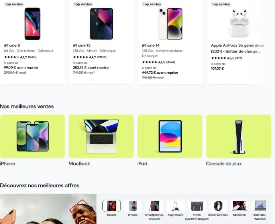
Task: Select the MacBook icon in offers row
Action: 240,206
